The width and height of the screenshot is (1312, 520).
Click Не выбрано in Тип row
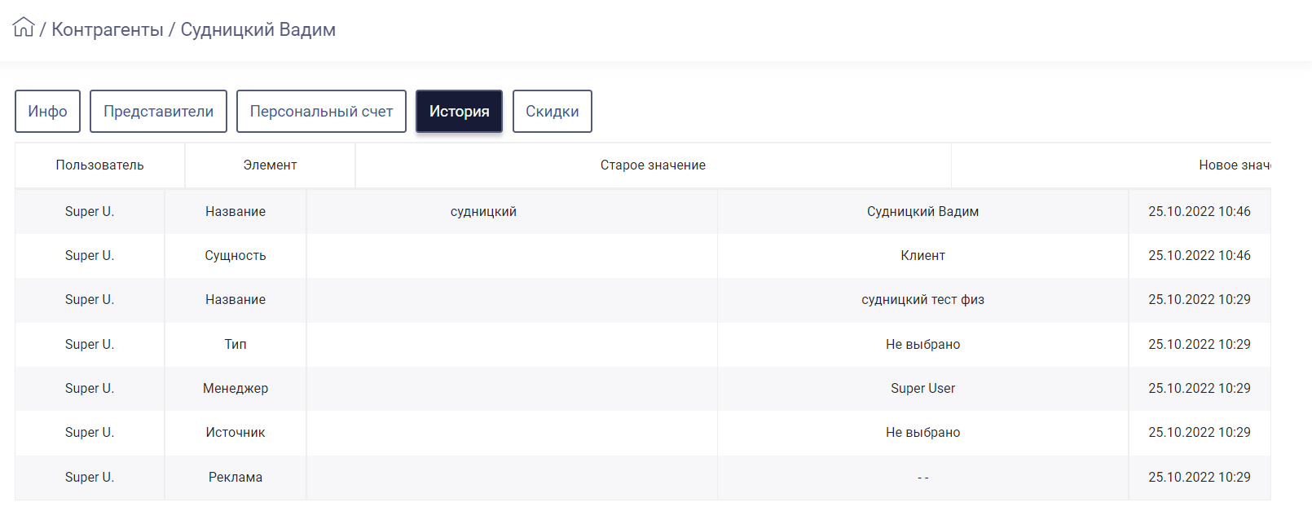pyautogui.click(x=922, y=344)
